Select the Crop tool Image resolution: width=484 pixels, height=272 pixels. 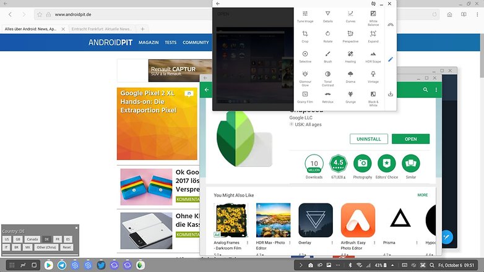pyautogui.click(x=305, y=36)
